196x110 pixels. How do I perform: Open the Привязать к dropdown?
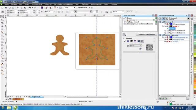pyautogui.click(x=89, y=8)
